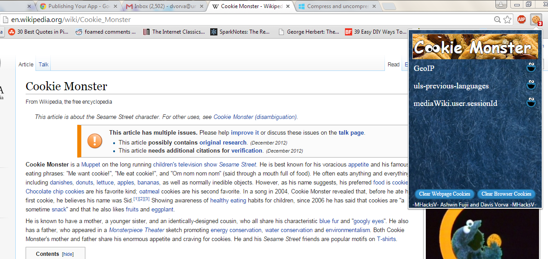This screenshot has width=548, height=259.
Task: Follow the googly eyes link
Action: (369, 221)
